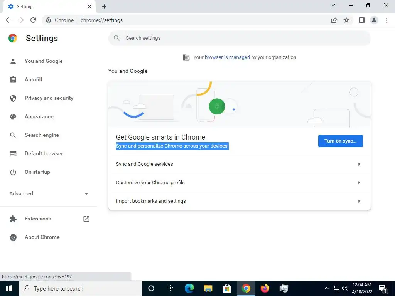Viewport: 395px width, 296px height.
Task: Reload the settings page
Action: 33,20
